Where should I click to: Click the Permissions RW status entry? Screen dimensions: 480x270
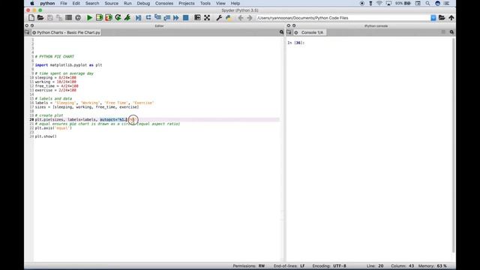tap(248, 265)
